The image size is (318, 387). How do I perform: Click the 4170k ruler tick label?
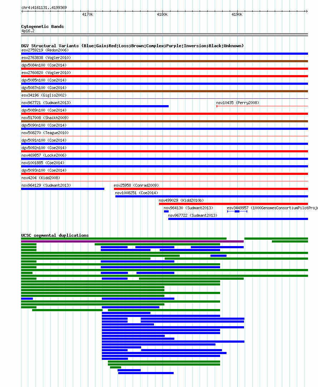[88, 15]
